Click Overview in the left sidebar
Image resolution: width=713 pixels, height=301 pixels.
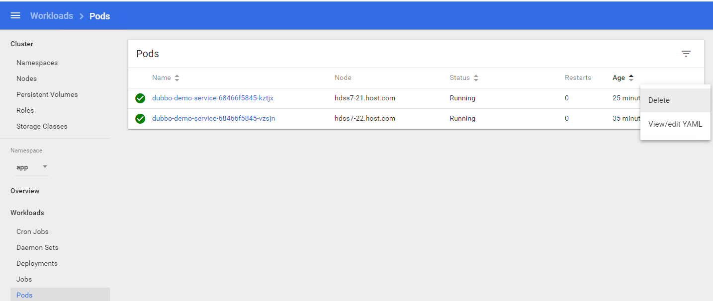click(25, 191)
